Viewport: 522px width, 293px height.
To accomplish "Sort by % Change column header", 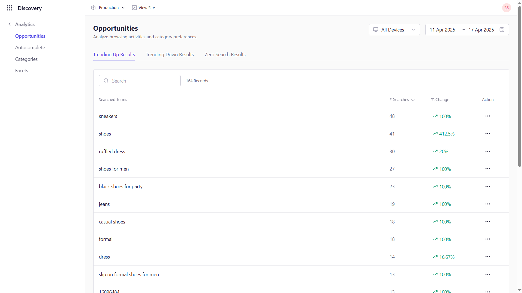I will (x=440, y=100).
